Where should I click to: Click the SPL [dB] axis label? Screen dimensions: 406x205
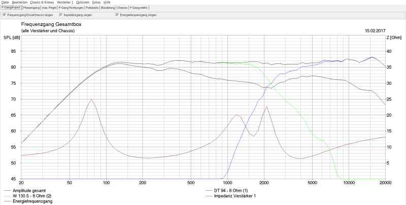pyautogui.click(x=11, y=38)
